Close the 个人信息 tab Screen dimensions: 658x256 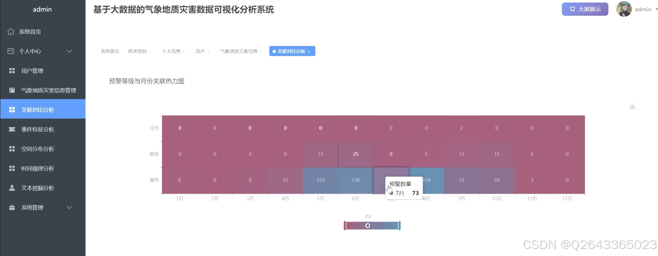coord(184,52)
